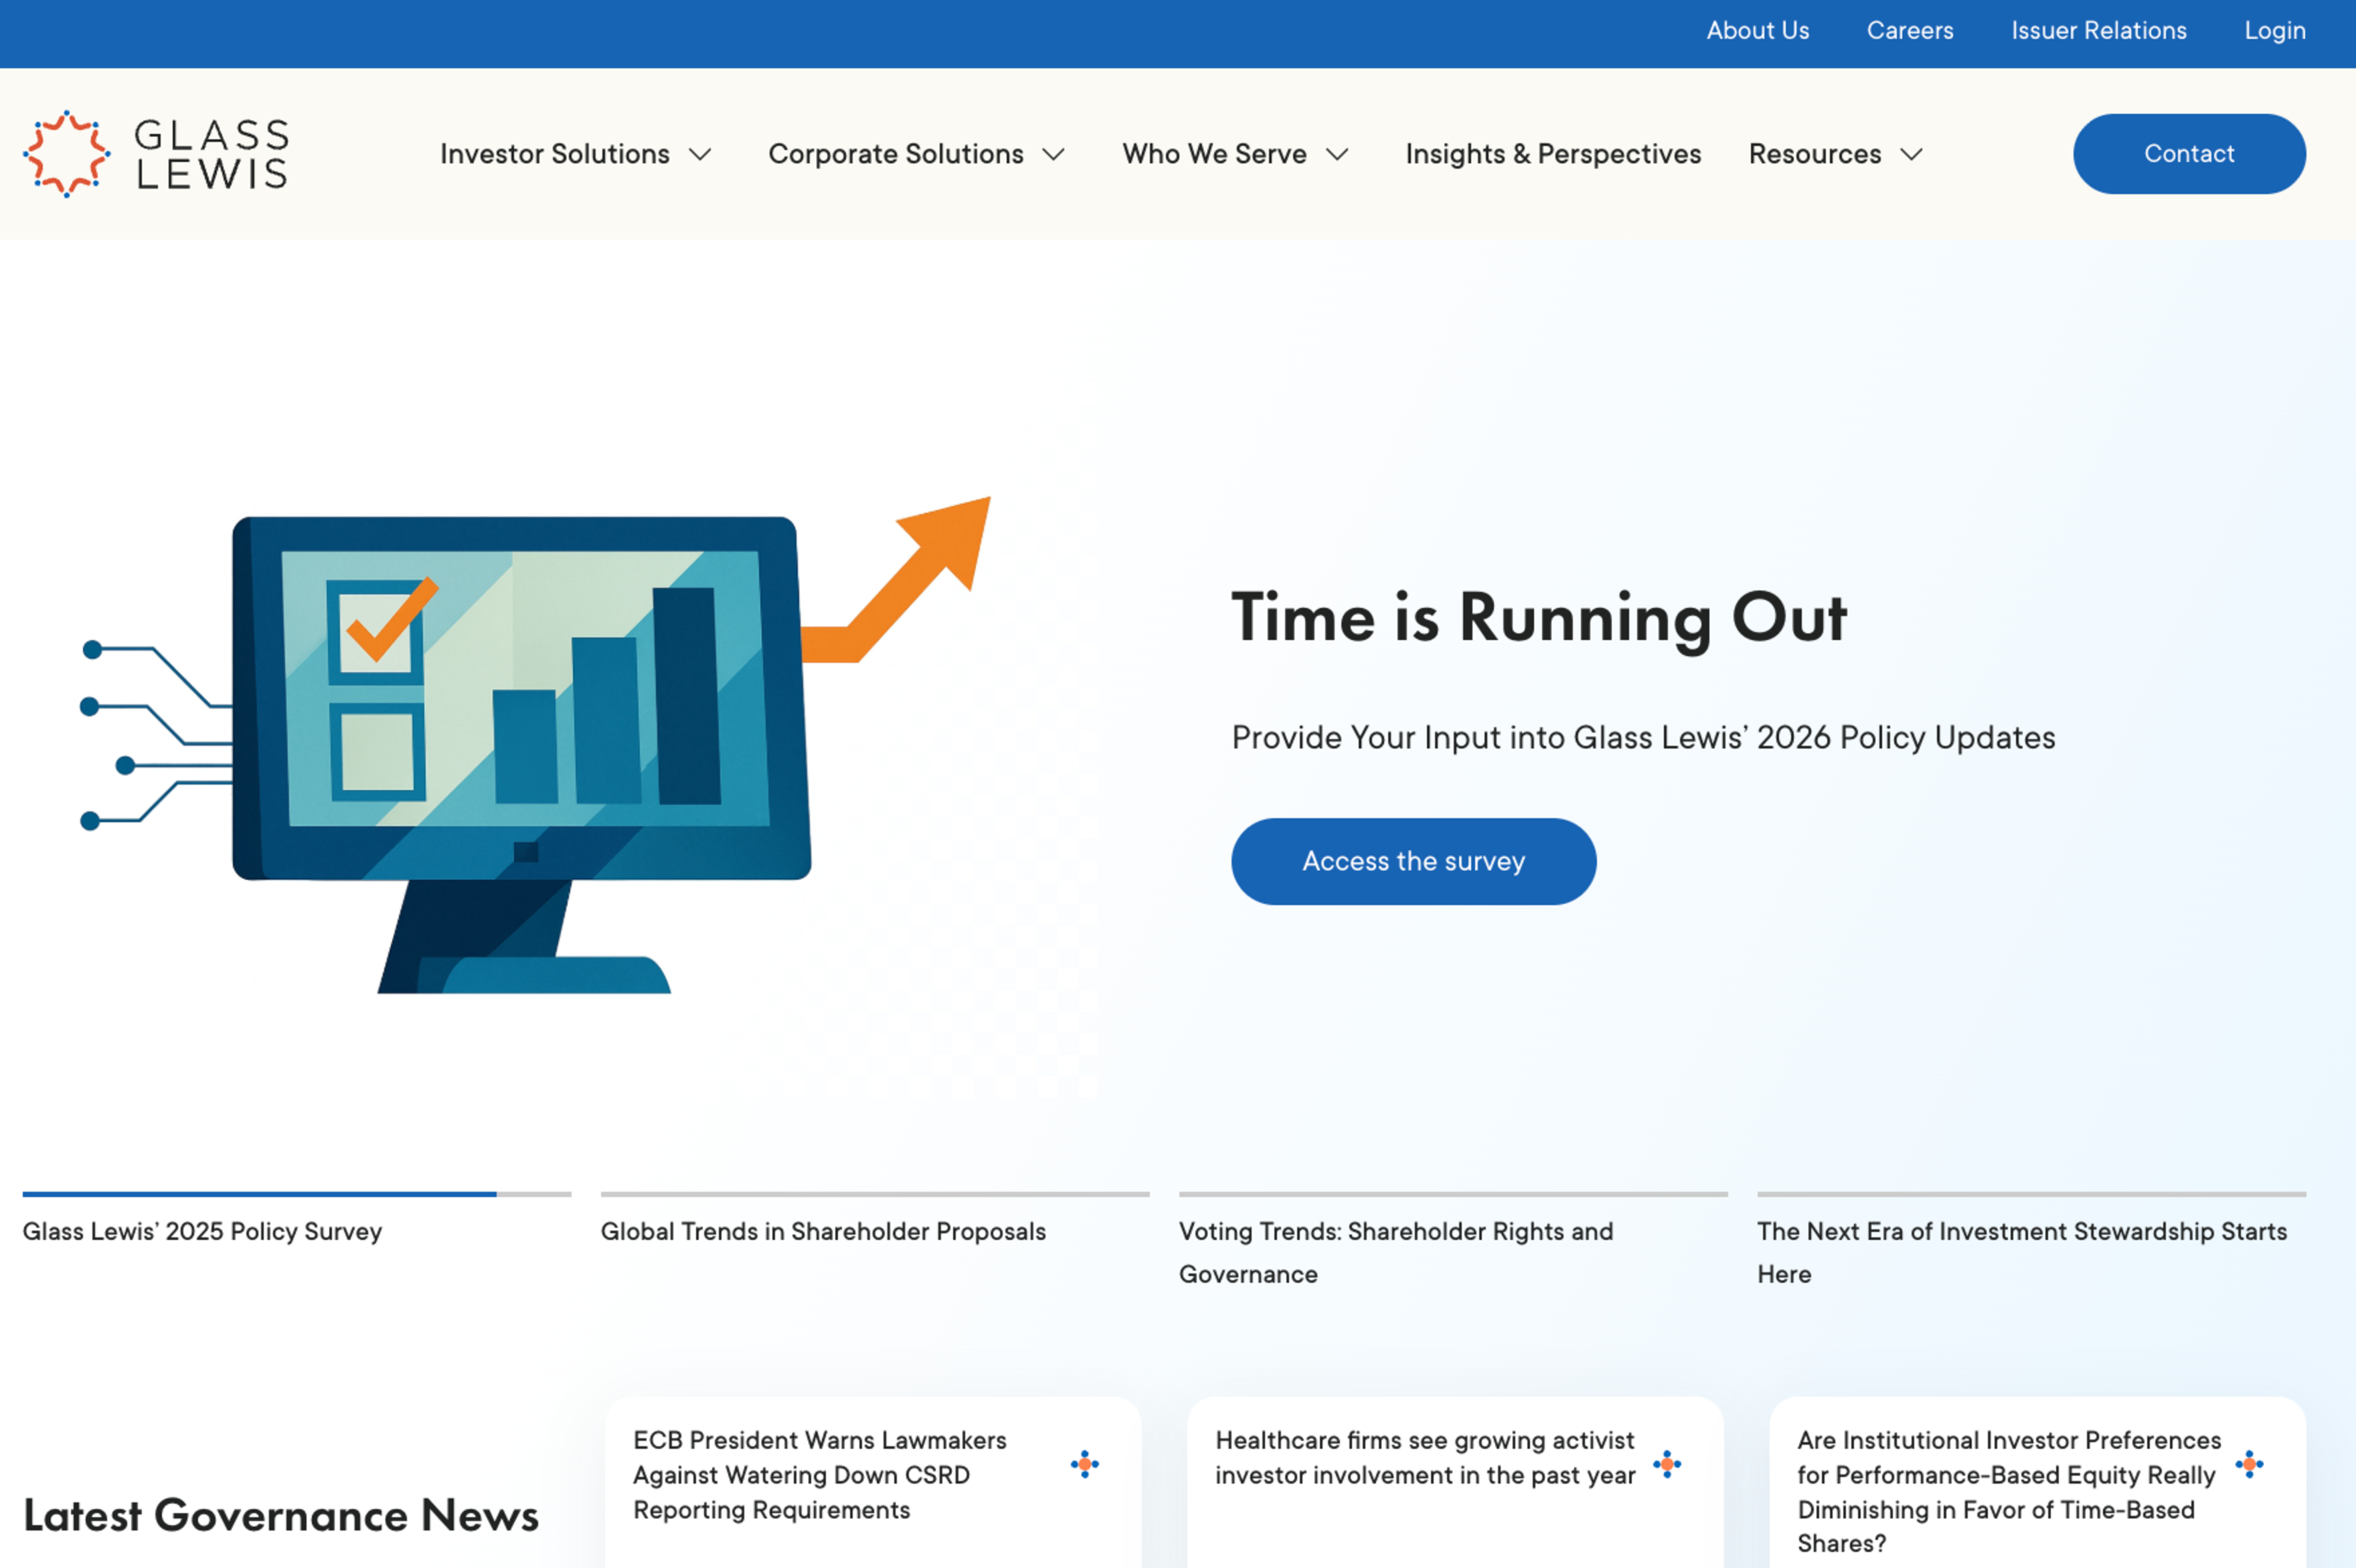This screenshot has width=2356, height=1568.
Task: Click plus icon on ECB President news card
Action: (x=1084, y=1464)
